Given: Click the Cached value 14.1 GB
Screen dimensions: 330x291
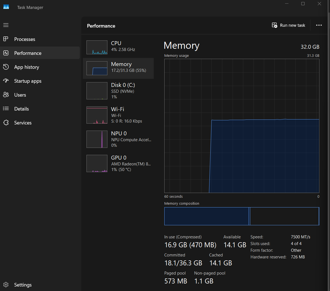Looking at the screenshot, I should 221,263.
